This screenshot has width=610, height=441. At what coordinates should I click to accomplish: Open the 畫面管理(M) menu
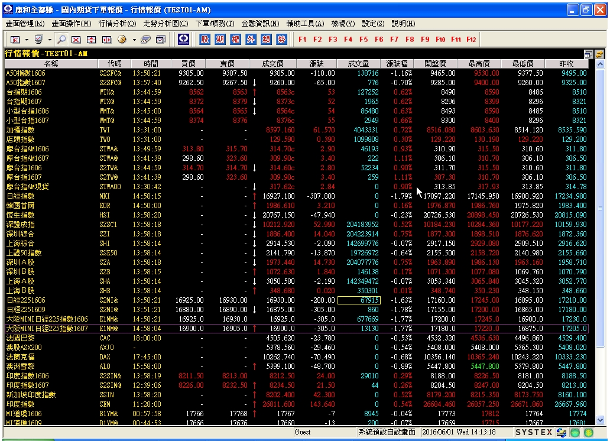[25, 24]
